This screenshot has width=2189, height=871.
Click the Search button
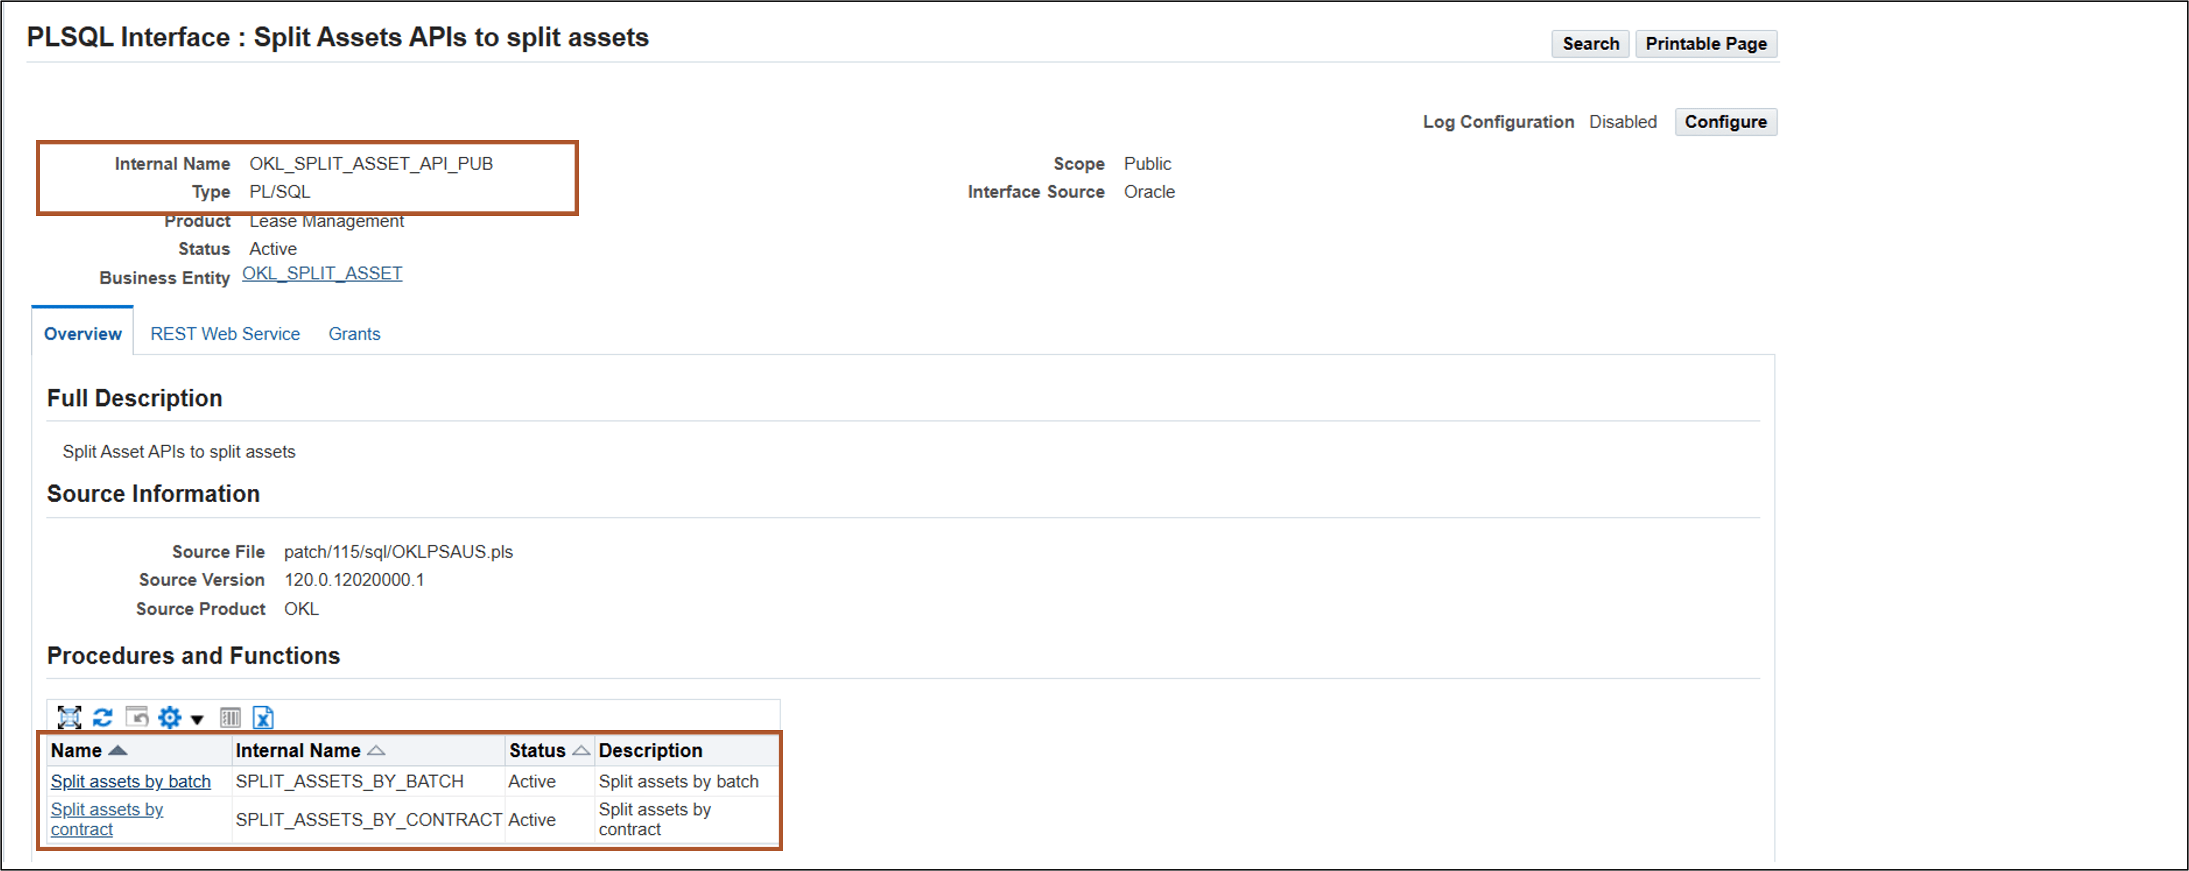[x=1590, y=43]
